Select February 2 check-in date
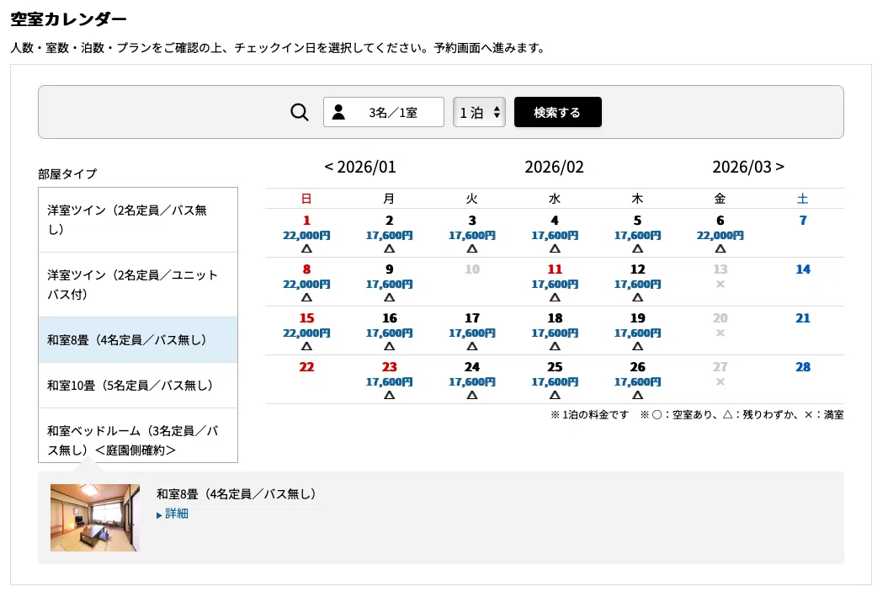The image size is (888, 602). pyautogui.click(x=389, y=233)
